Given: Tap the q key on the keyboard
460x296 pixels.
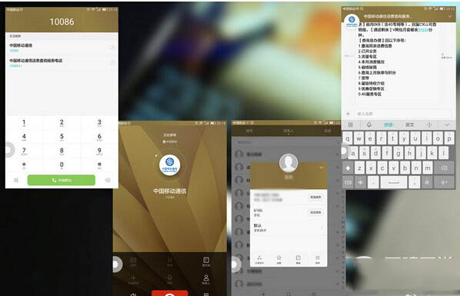Looking at the screenshot, I should point(348,138).
